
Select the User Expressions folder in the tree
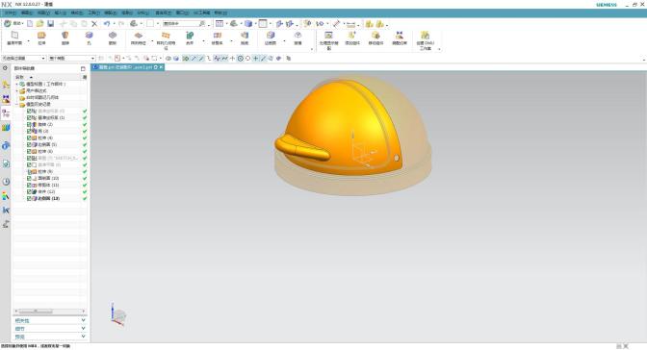37,90
